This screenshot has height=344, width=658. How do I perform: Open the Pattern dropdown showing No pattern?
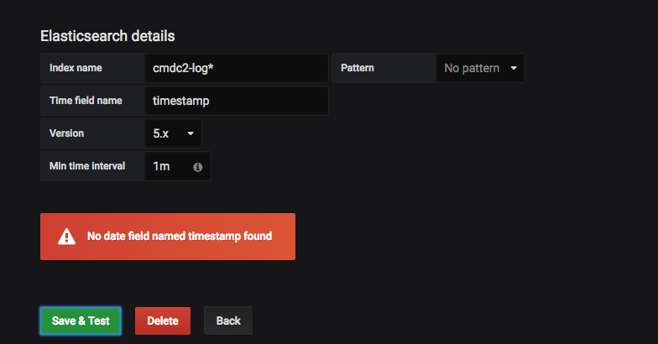[480, 68]
